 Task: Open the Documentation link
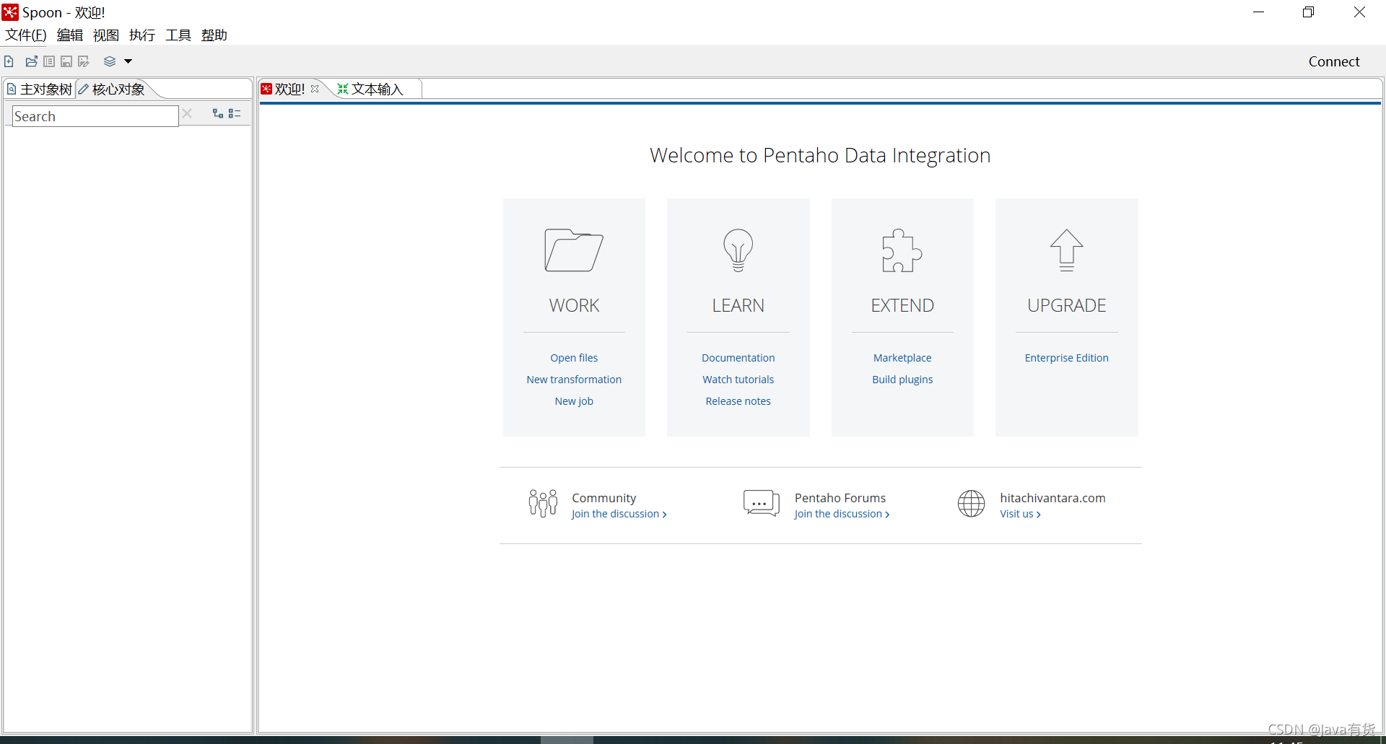coord(738,358)
